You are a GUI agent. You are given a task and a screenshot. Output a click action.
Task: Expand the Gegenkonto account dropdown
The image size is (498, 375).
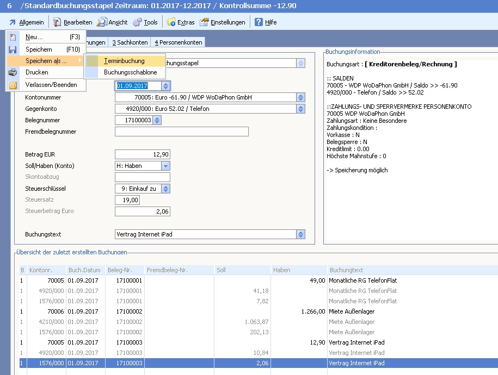pyautogui.click(x=300, y=109)
